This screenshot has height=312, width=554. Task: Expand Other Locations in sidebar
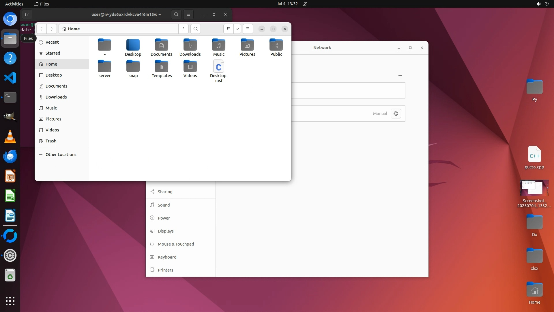tap(61, 155)
